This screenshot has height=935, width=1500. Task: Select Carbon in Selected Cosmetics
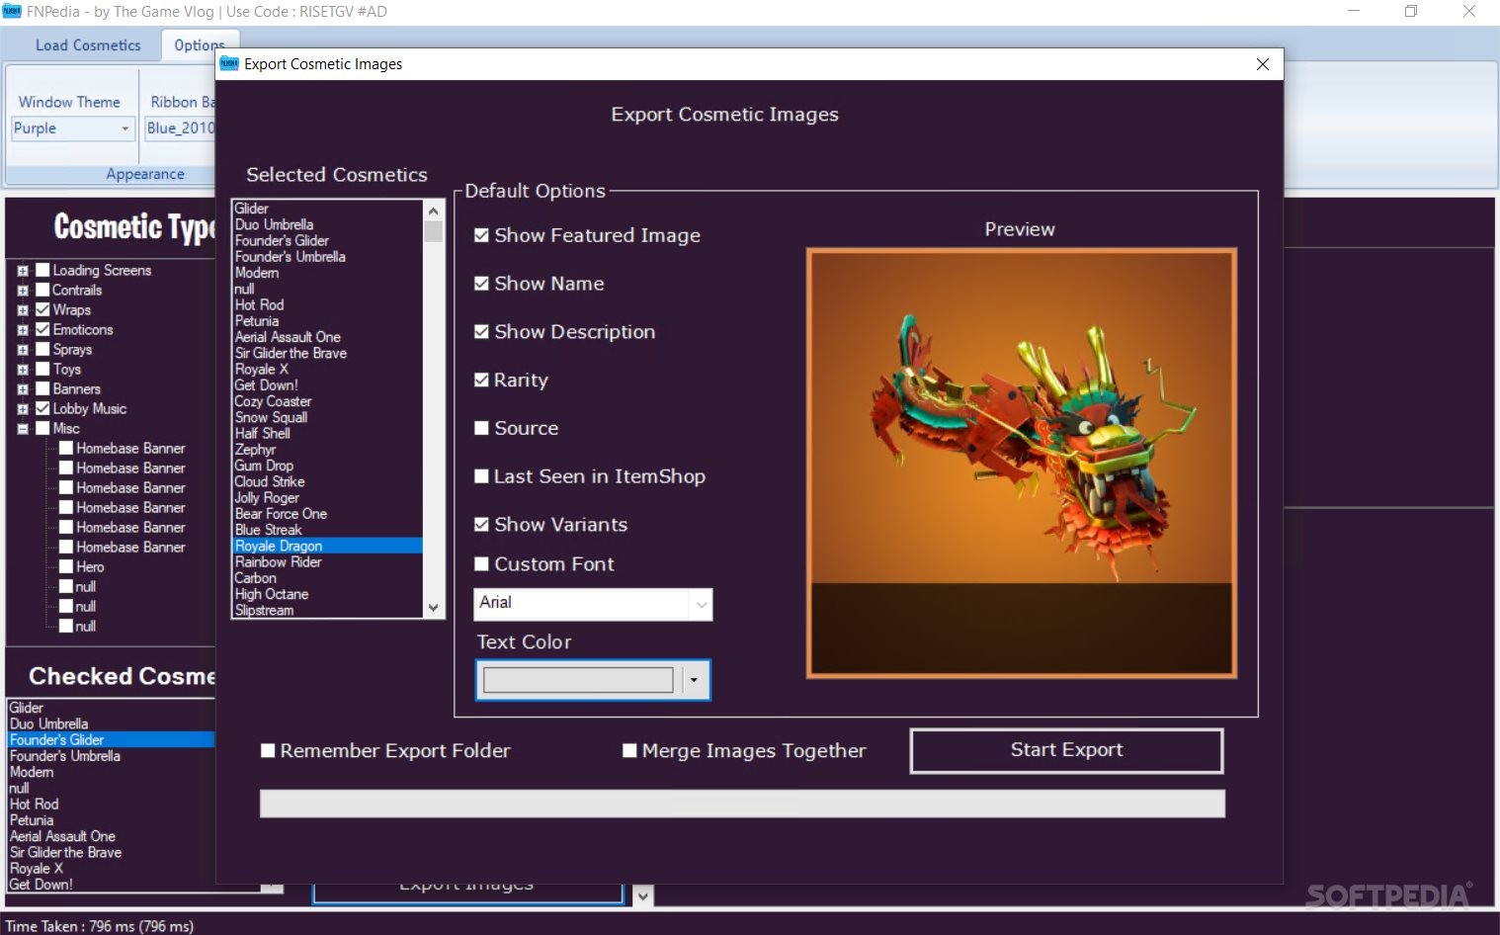[x=327, y=578]
